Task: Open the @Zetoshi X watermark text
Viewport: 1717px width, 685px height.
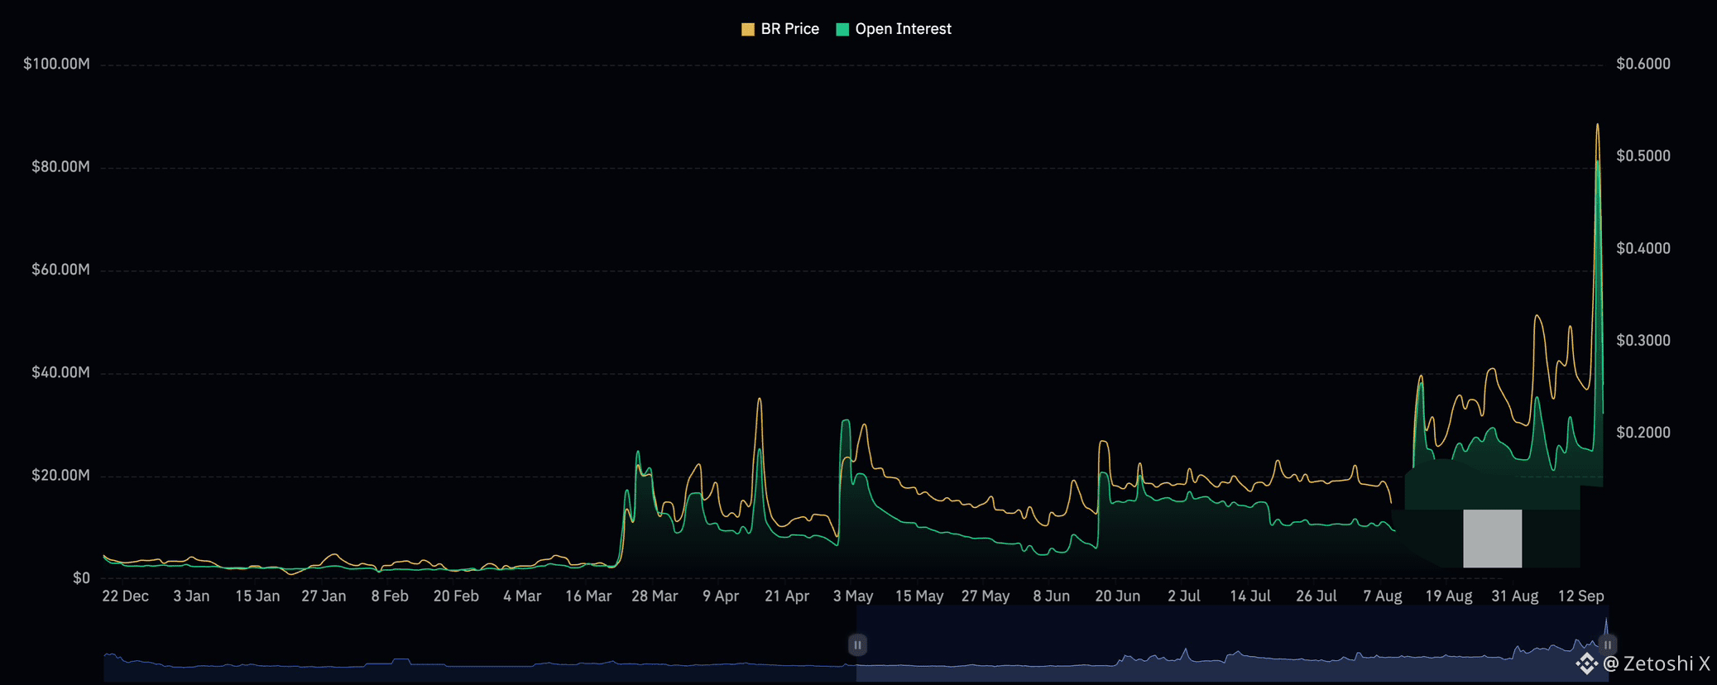Action: click(x=1657, y=663)
